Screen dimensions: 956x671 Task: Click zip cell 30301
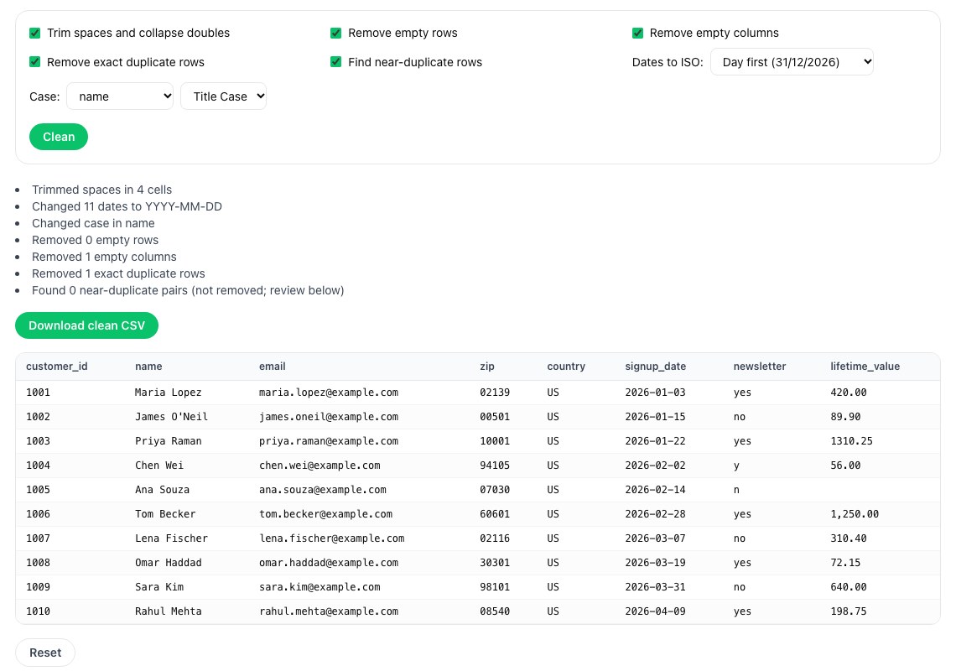495,563
